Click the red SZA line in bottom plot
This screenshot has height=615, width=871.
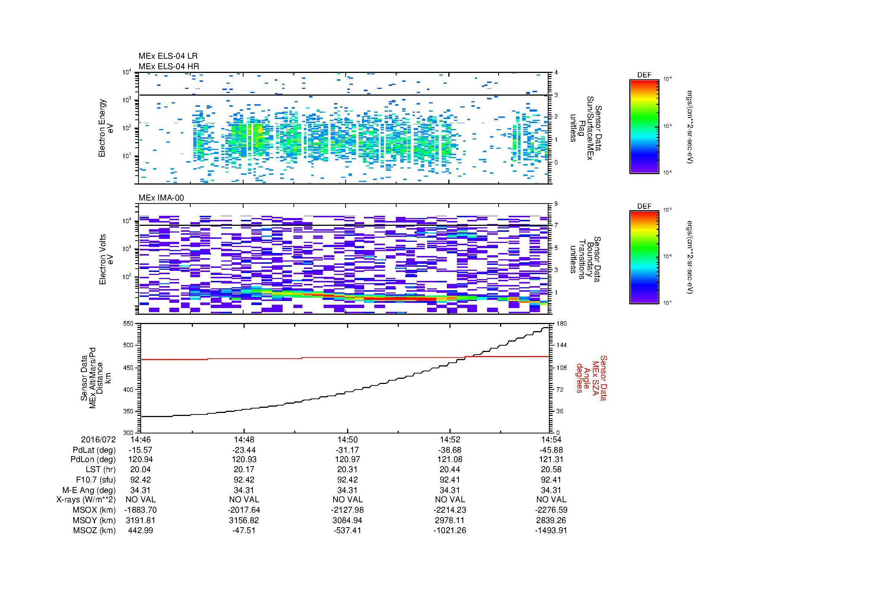click(x=344, y=358)
